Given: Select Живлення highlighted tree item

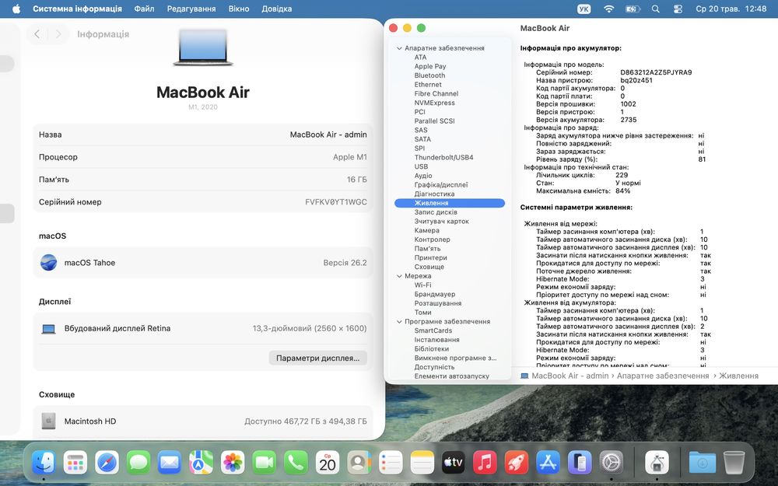Looking at the screenshot, I should click(x=450, y=203).
